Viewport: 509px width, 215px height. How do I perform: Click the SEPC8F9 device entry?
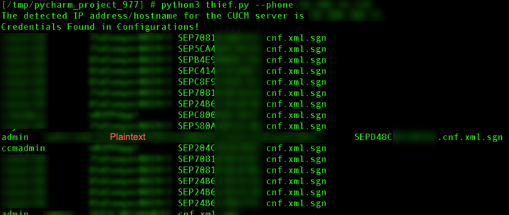[x=196, y=82]
